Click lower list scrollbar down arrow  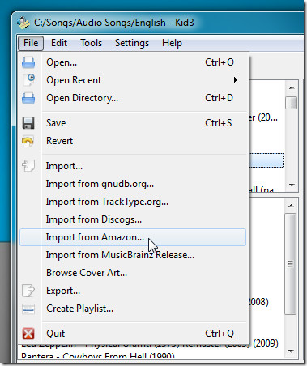tap(291, 351)
